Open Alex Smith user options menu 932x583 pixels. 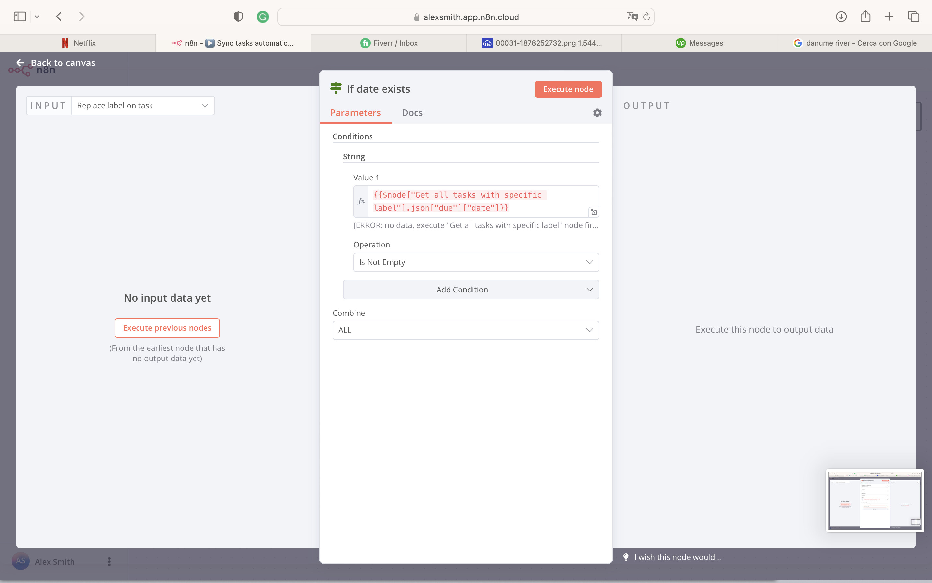[109, 561]
